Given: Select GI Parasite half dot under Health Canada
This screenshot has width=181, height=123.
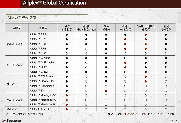Looking at the screenshot, I should [x=86, y=63].
